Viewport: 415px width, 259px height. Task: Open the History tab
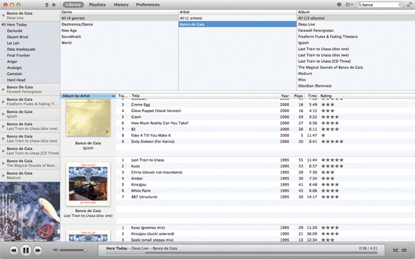tap(121, 5)
